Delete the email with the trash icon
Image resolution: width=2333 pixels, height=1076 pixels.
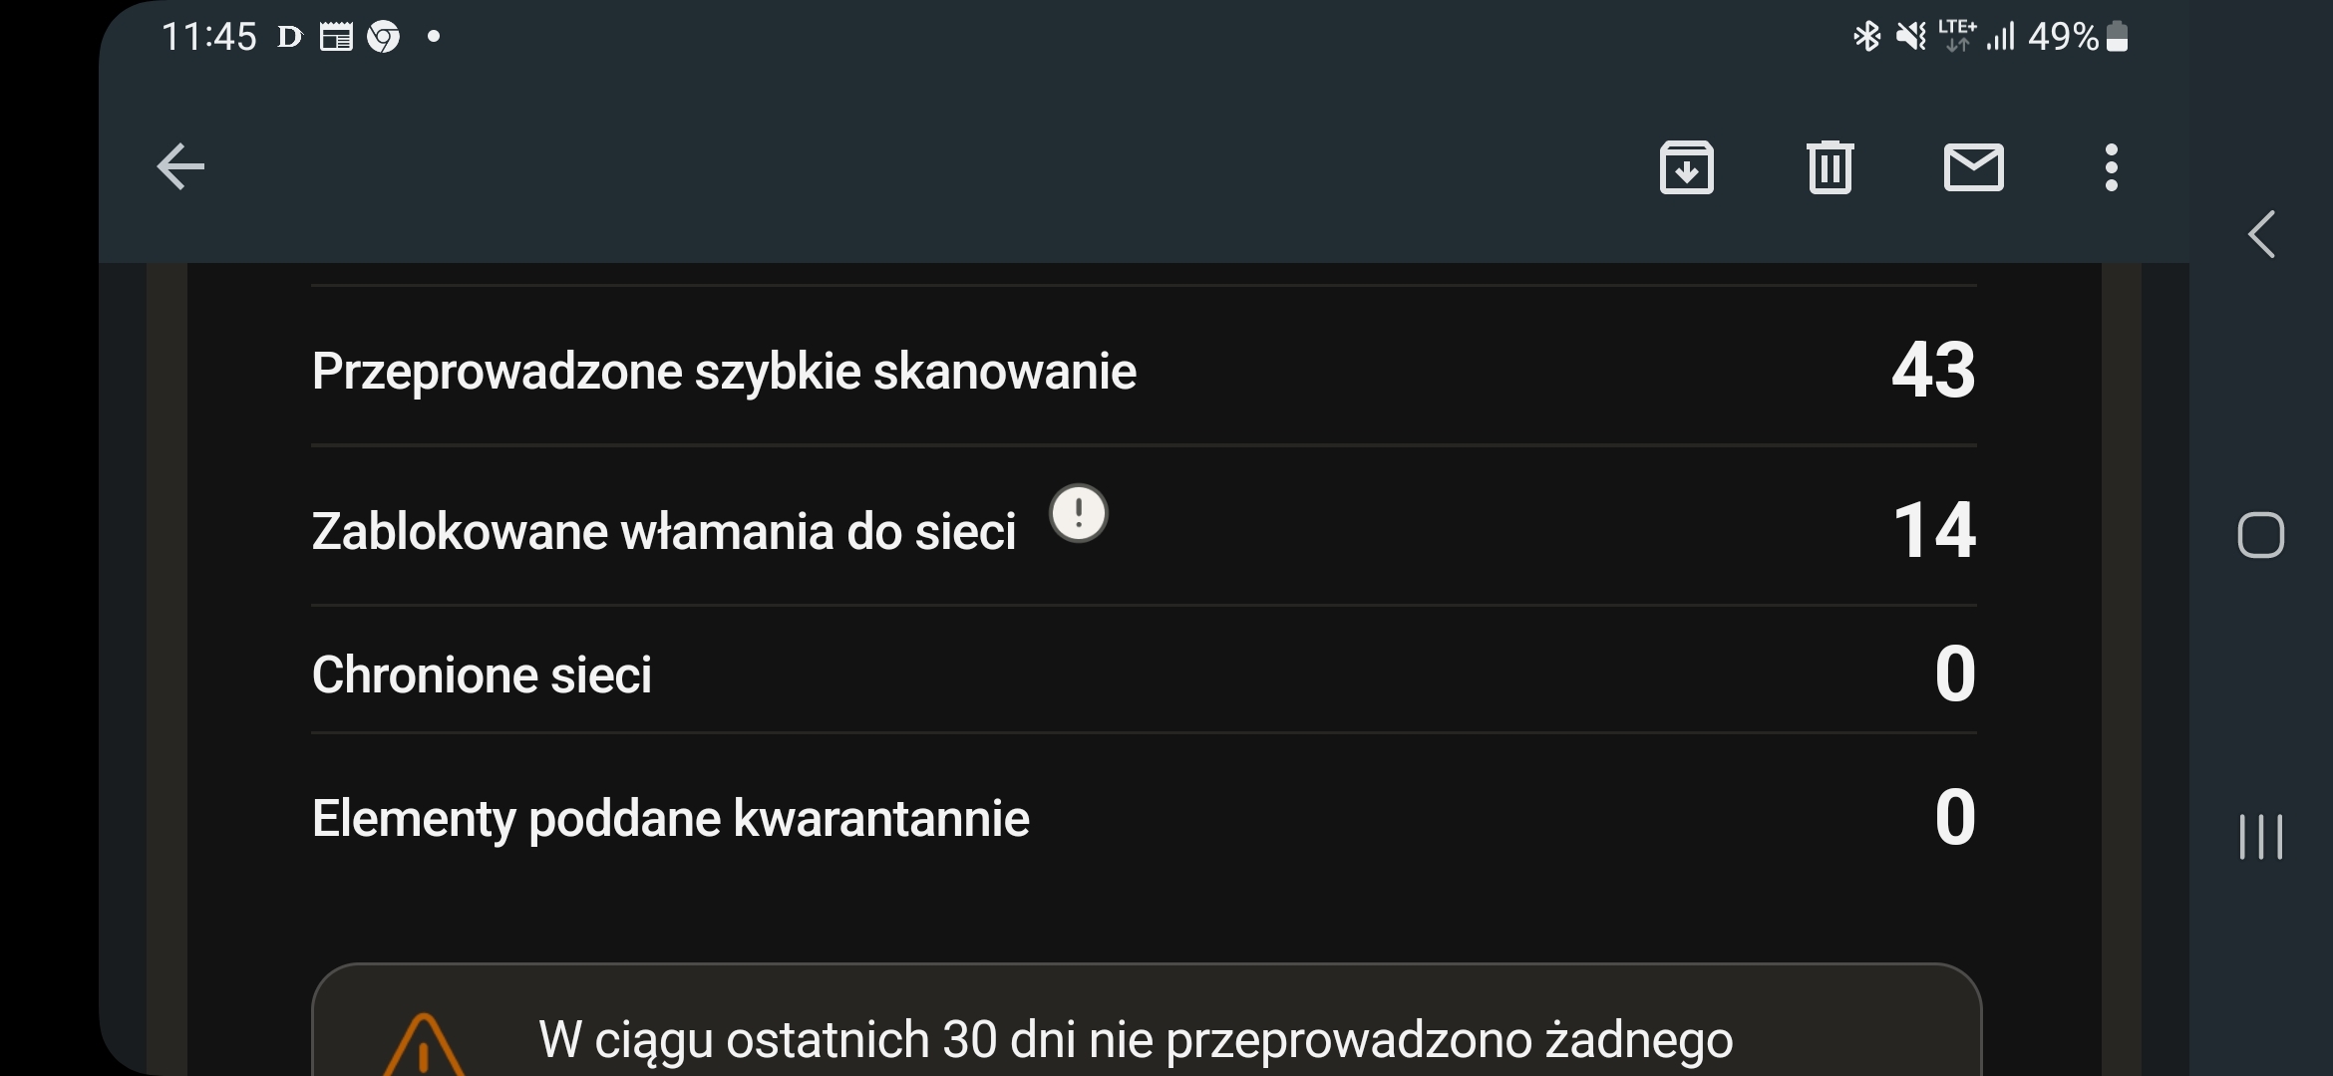1830,167
